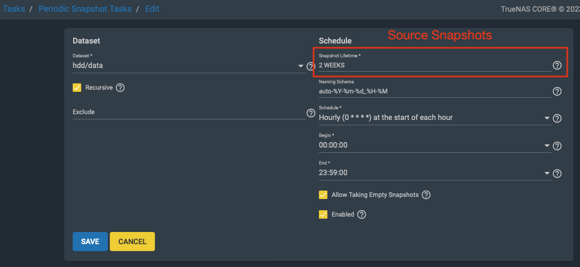This screenshot has height=267, width=580.
Task: Go to Tasks breadcrumb
Action: click(14, 9)
